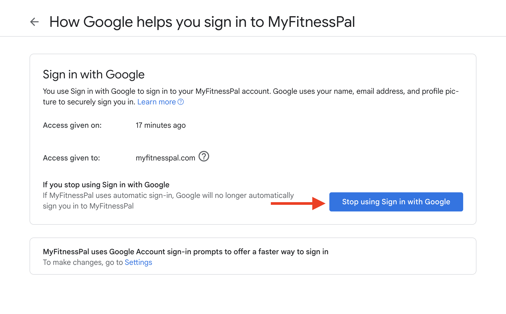Click the help icon beside Learn more
The image size is (506, 314).
(x=181, y=102)
